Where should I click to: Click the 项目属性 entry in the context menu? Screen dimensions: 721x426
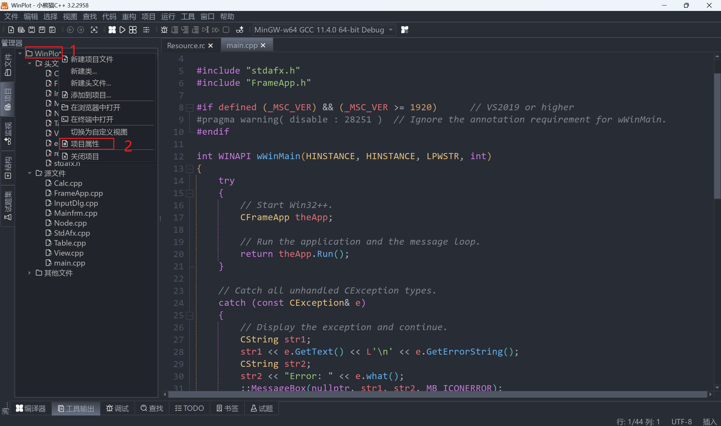[86, 144]
